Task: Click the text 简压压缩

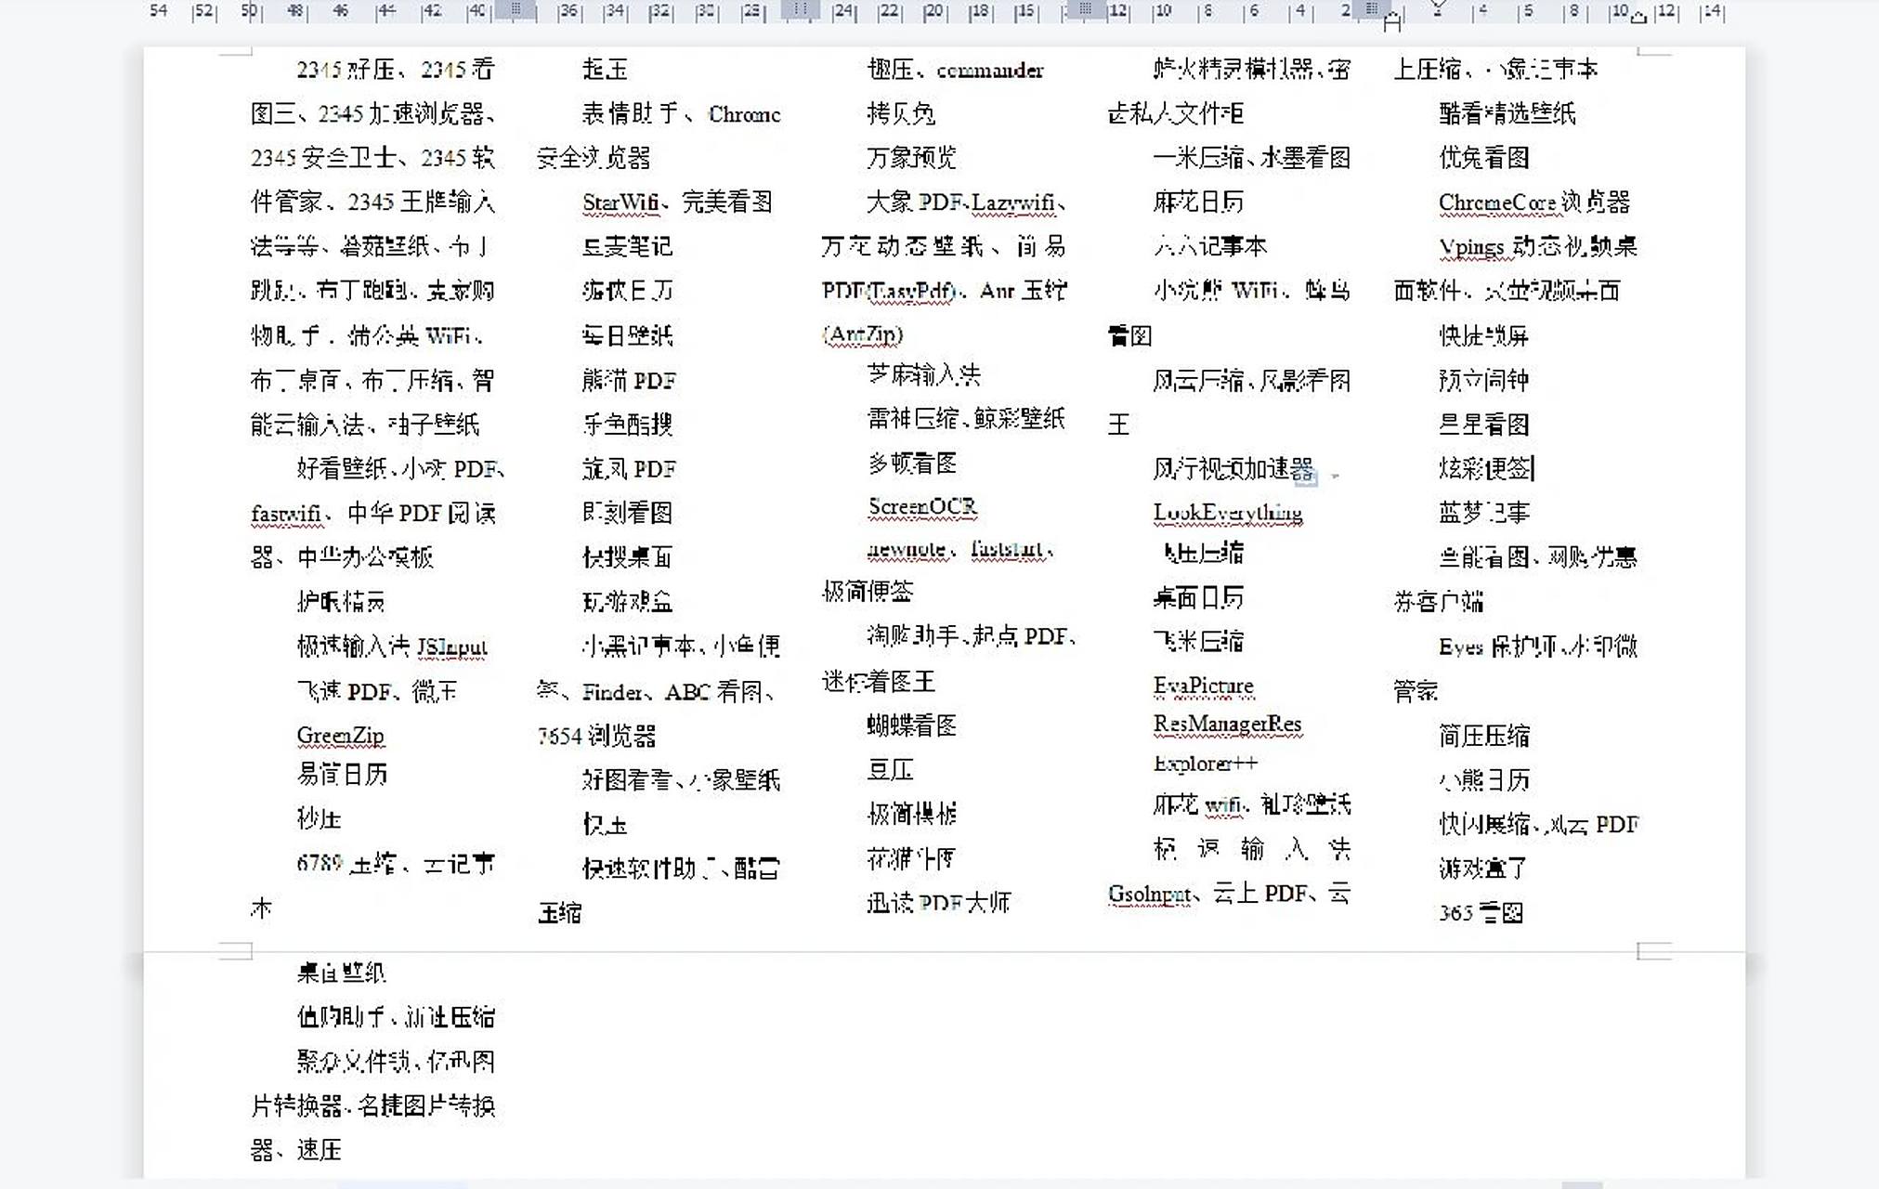Action: 1483,737
